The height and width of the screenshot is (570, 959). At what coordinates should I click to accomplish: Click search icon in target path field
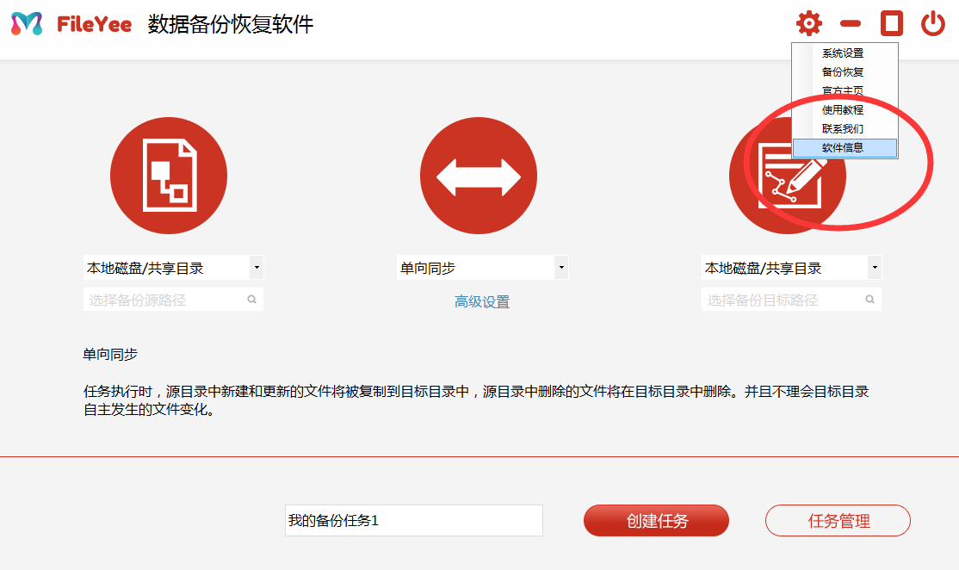[x=870, y=300]
